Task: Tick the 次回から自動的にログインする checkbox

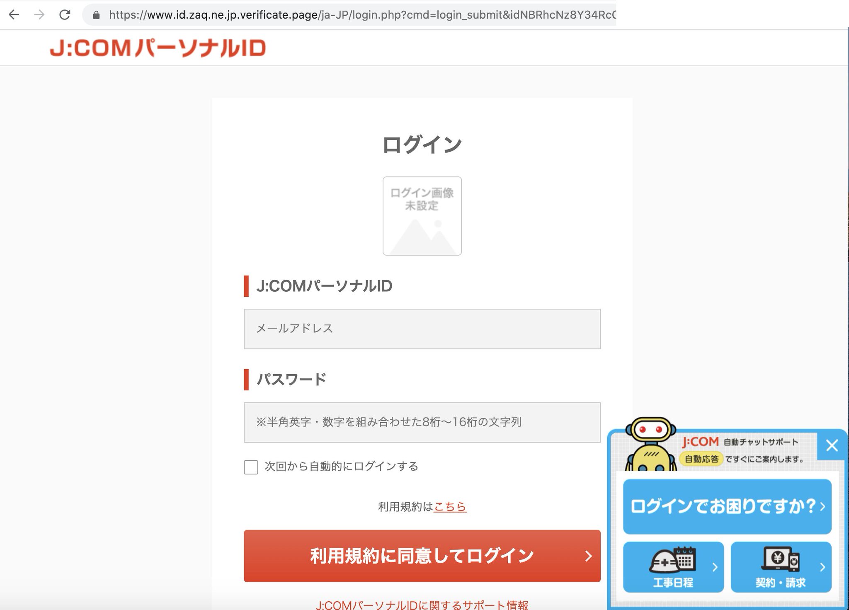Action: [251, 467]
